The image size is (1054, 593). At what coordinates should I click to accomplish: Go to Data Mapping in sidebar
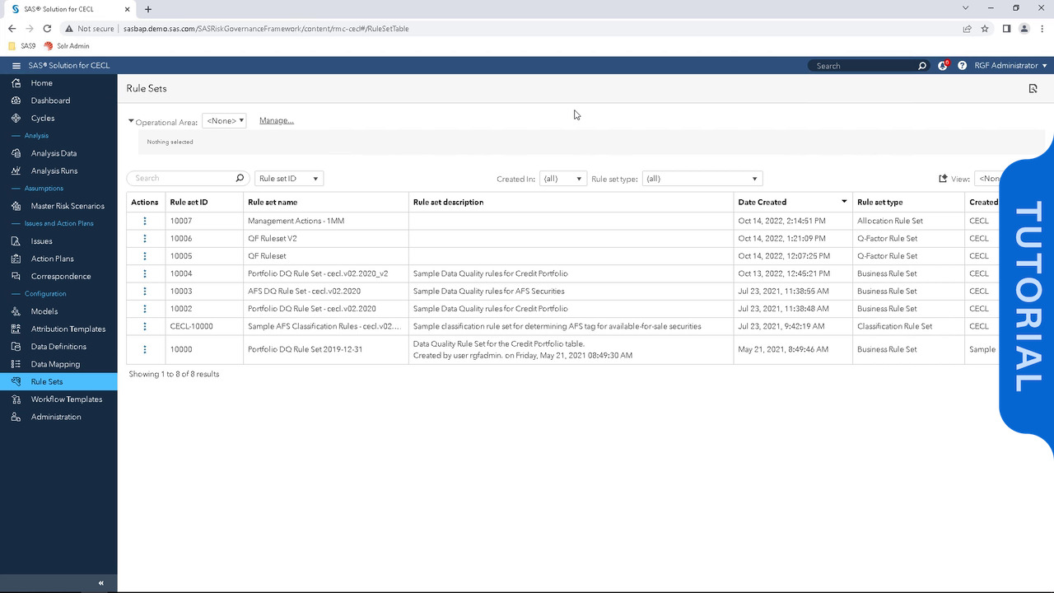click(55, 364)
